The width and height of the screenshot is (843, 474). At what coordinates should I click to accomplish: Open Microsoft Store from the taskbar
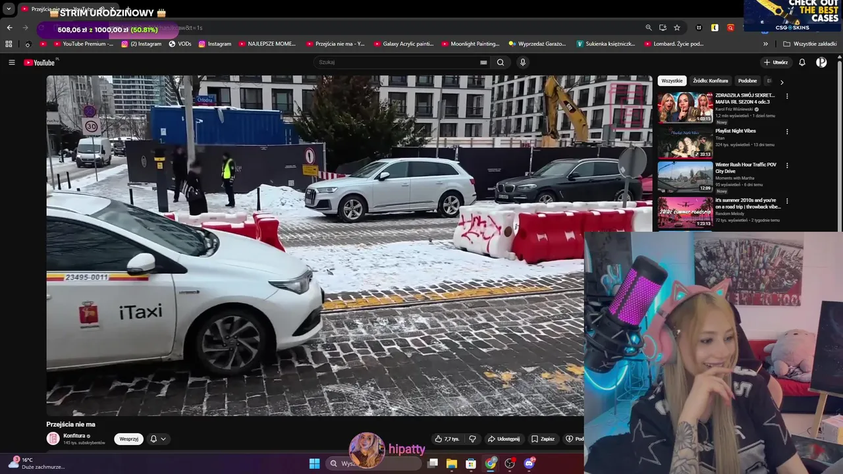pyautogui.click(x=471, y=463)
